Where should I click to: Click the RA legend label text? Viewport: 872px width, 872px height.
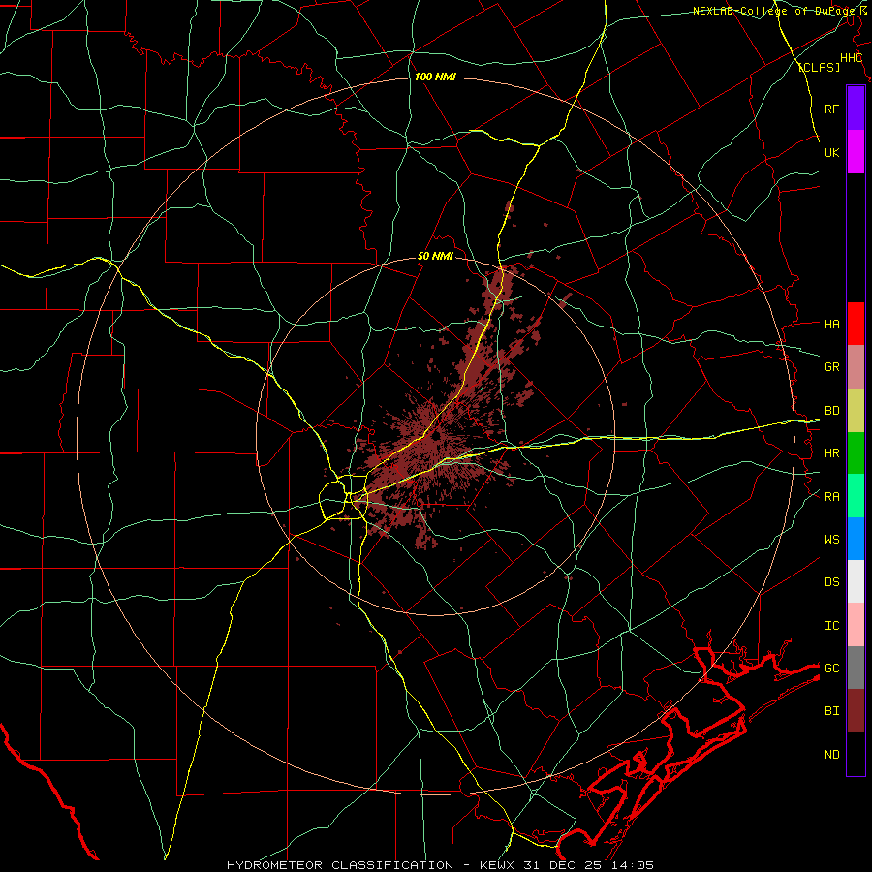(x=831, y=497)
